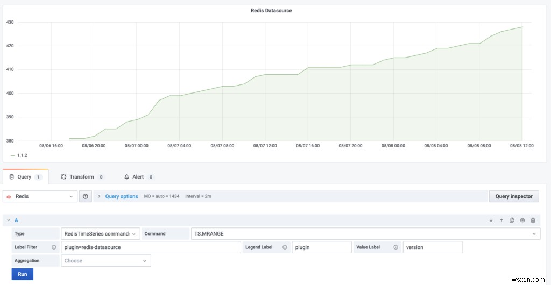The height and width of the screenshot is (285, 551).
Task: Click the 08/06 16:00 axis label
Action: (x=51, y=146)
